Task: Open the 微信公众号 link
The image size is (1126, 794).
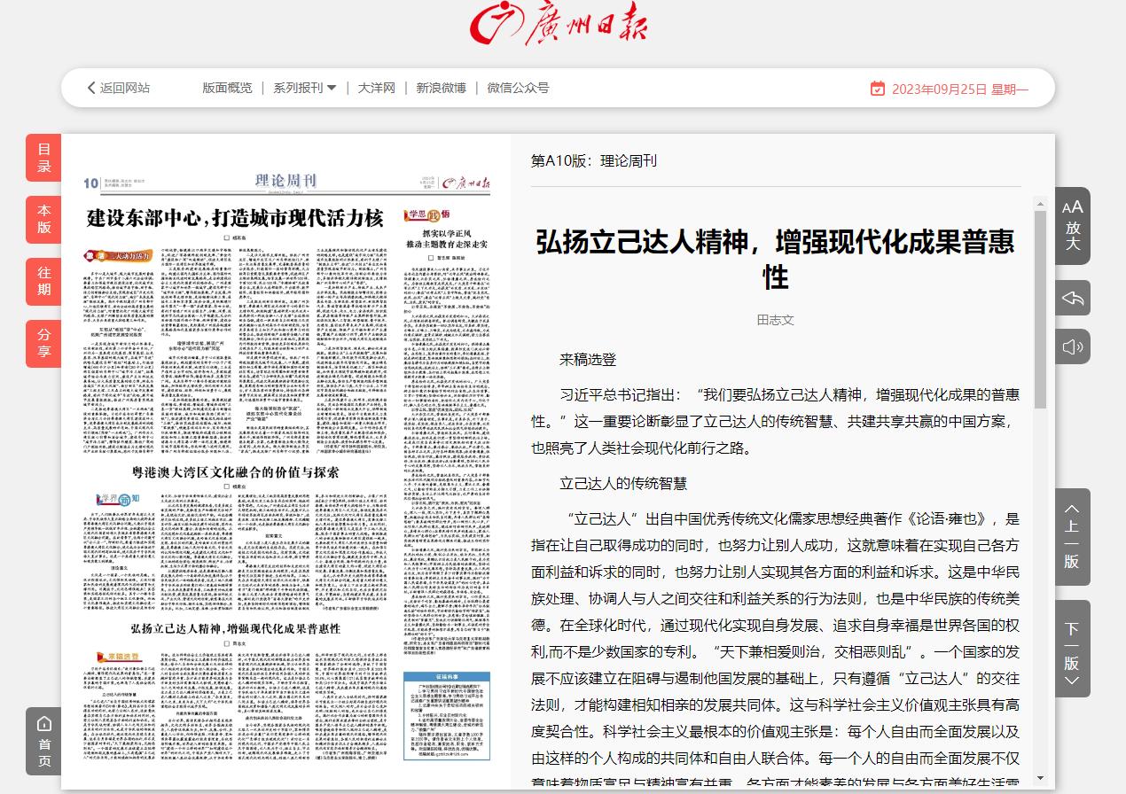Action: [518, 88]
